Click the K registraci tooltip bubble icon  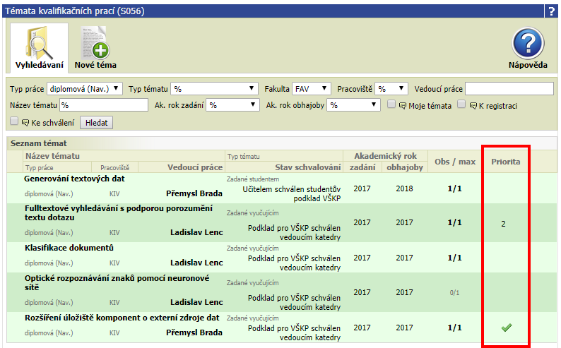(473, 106)
